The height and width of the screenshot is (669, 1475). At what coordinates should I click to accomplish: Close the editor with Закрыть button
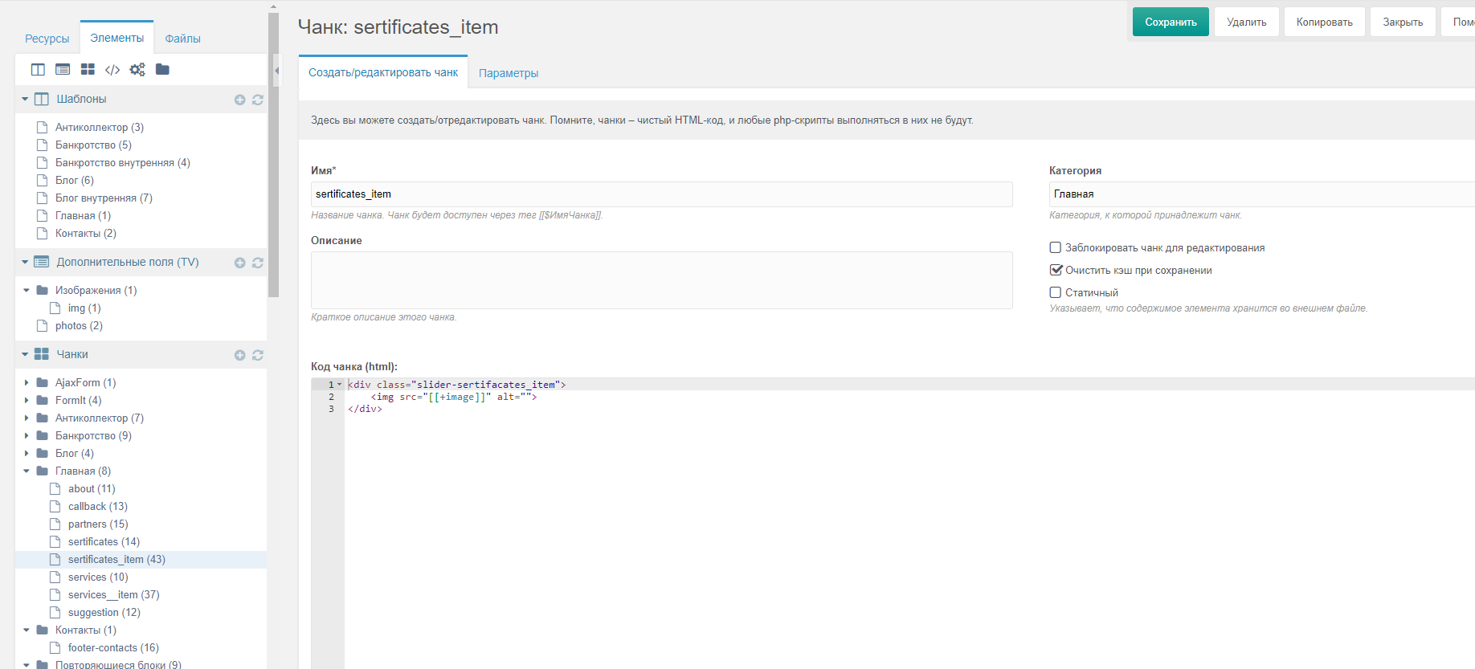pos(1403,22)
